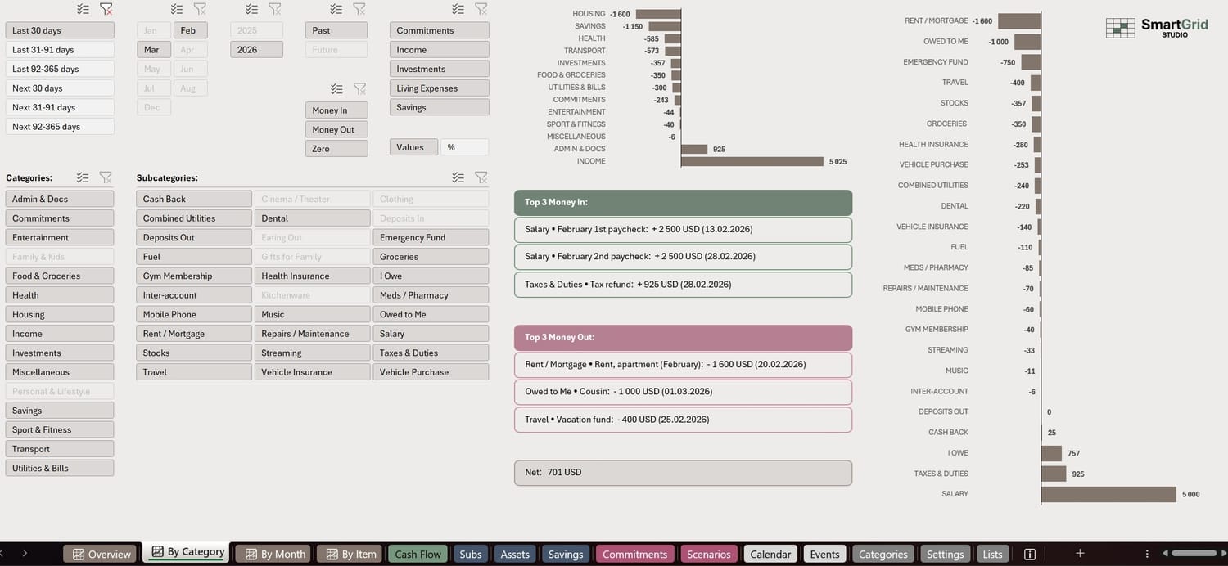Add a new sheet with the plus icon
The image size is (1228, 566).
[1079, 553]
